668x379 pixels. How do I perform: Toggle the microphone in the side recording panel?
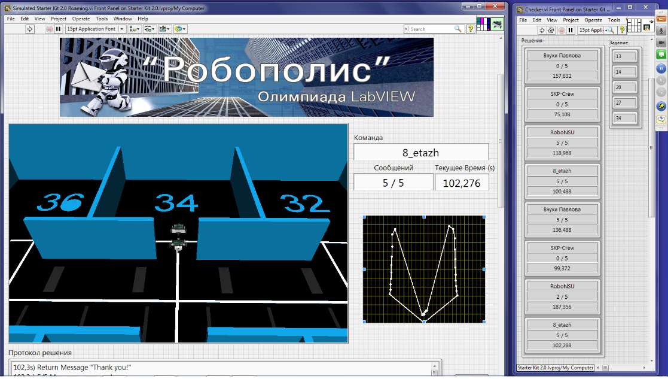(x=661, y=31)
